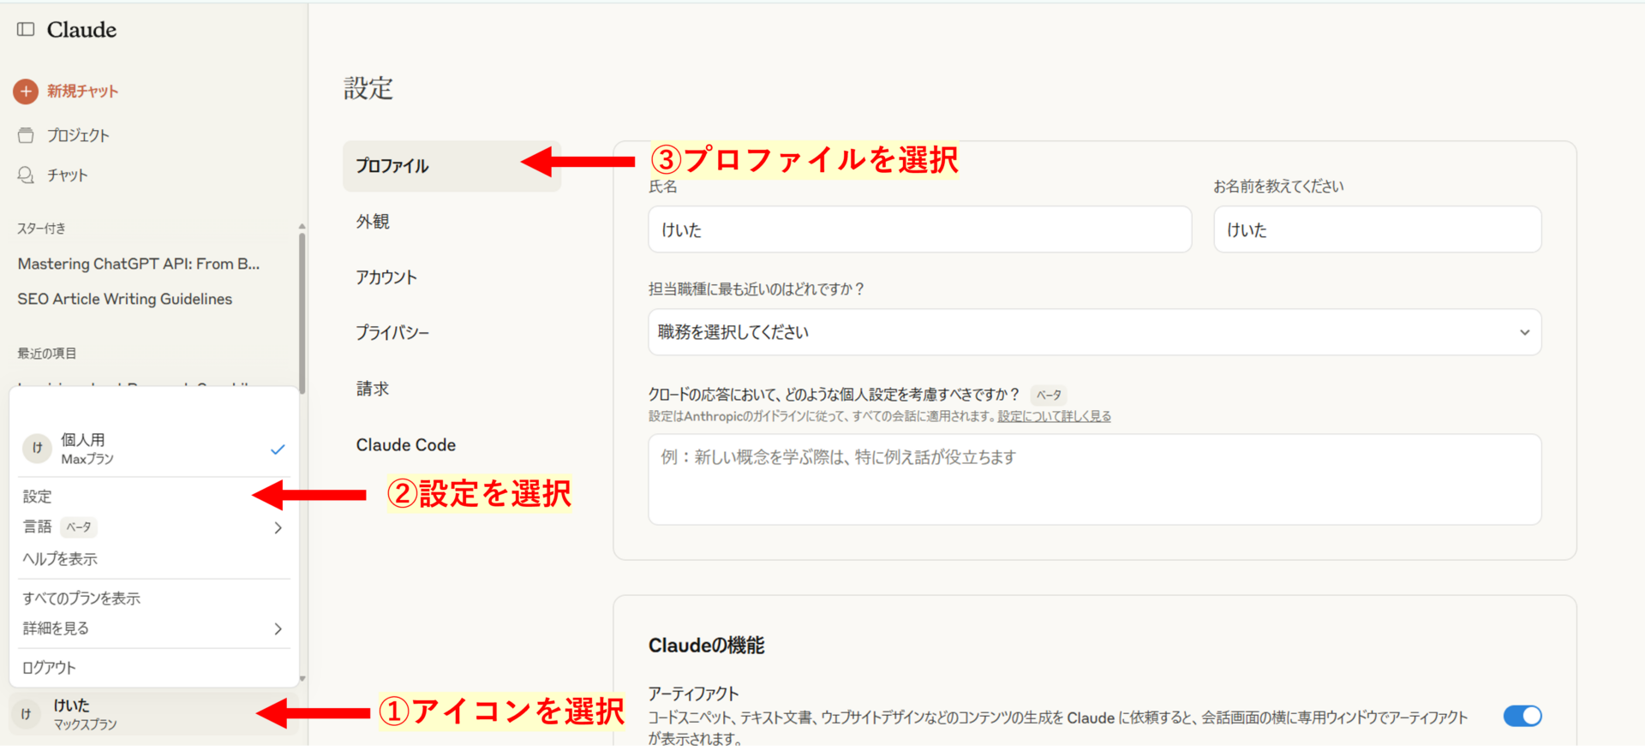1645x750 pixels.
Task: Collapse sidebar with the panel icon
Action: coord(26,29)
